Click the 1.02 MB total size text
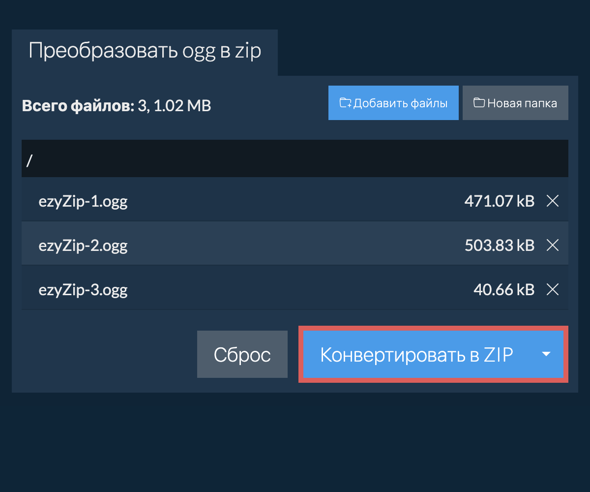This screenshot has height=492, width=590. [182, 106]
